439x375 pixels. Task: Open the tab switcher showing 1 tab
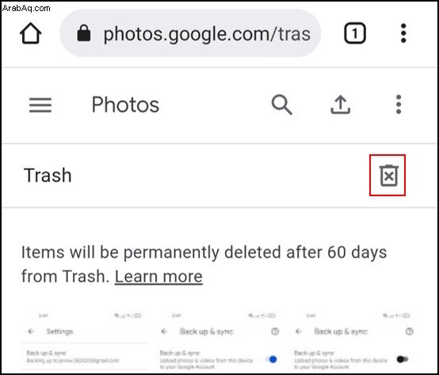(x=355, y=33)
